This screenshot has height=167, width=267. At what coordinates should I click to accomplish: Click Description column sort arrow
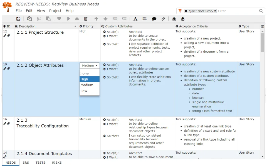pyautogui.click(x=75, y=26)
